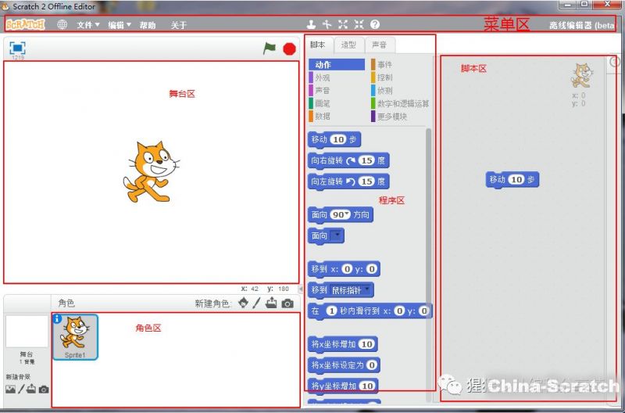Select the 外观 block category
Viewport: 625px width, 413px height.
point(322,77)
